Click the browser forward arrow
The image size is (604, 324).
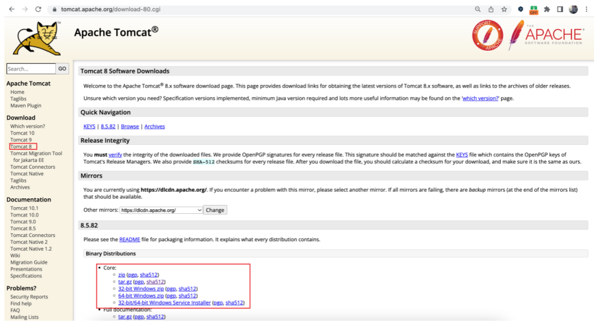(x=25, y=9)
